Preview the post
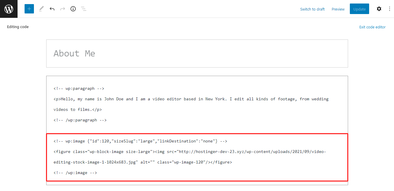The image size is (394, 191). click(x=338, y=9)
